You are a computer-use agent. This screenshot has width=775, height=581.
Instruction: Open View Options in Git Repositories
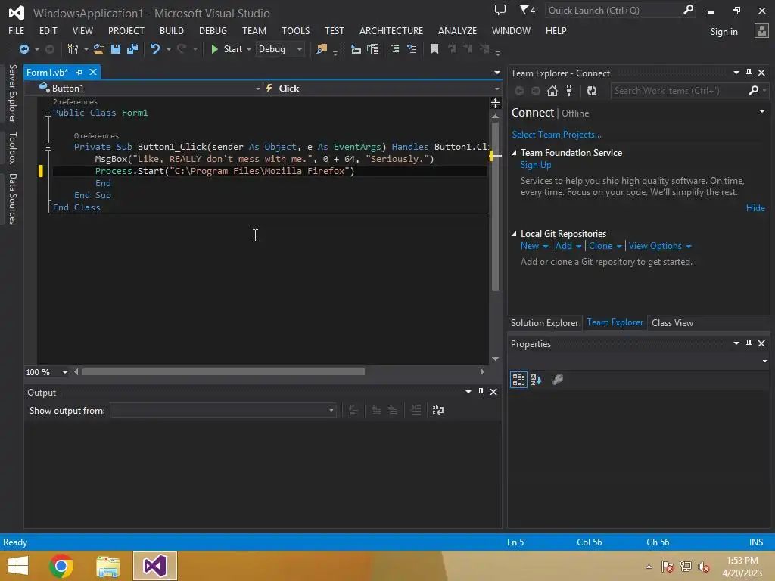coord(660,246)
